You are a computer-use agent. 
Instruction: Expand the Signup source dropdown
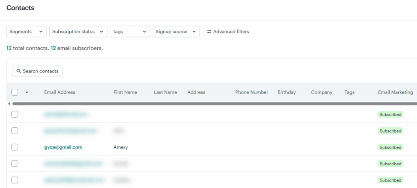tap(176, 32)
